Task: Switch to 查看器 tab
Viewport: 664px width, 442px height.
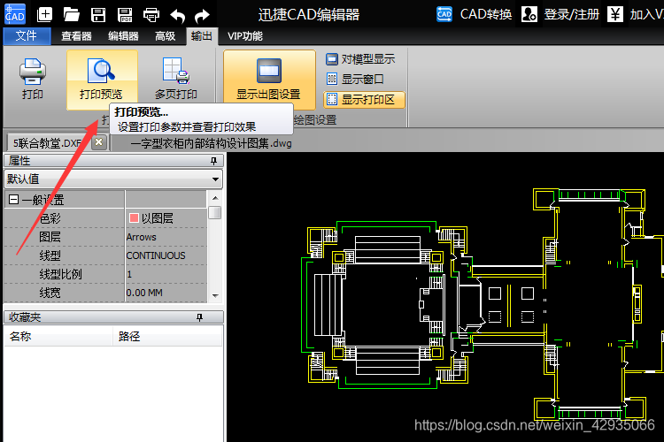Action: (x=76, y=36)
